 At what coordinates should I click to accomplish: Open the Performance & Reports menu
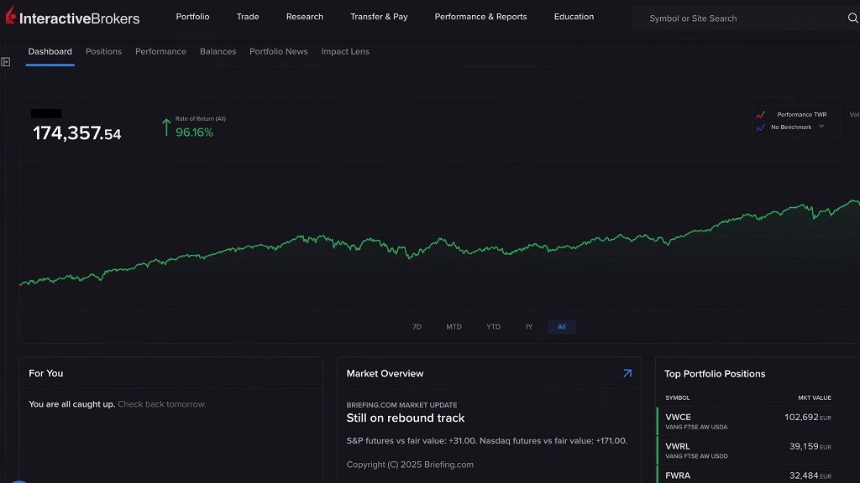tap(480, 17)
